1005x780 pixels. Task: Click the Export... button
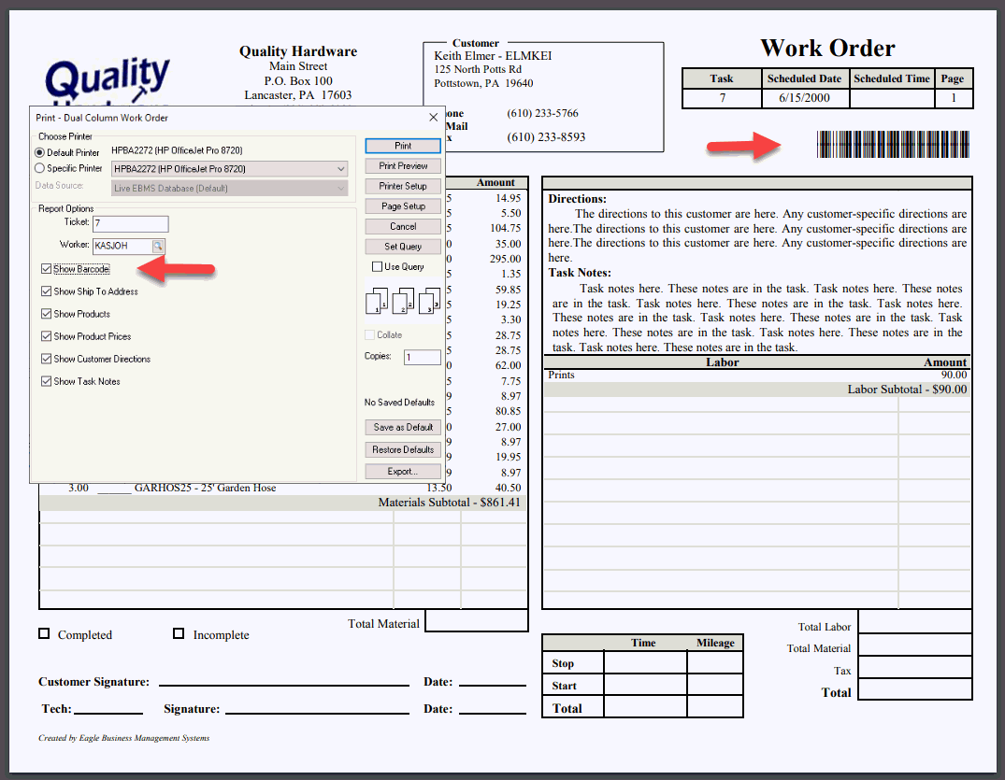click(x=403, y=472)
